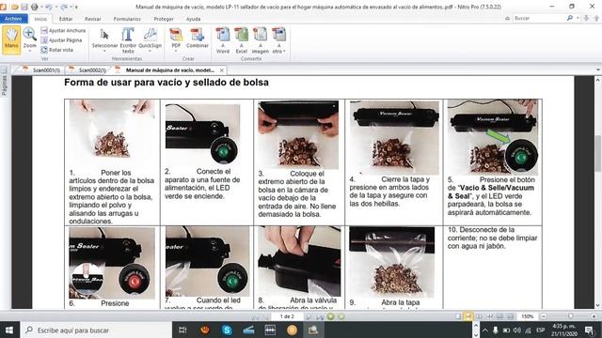Screen dimensions: 602x338
Task: Open the customize quick access toolbar dropdown
Action: coord(76,7)
